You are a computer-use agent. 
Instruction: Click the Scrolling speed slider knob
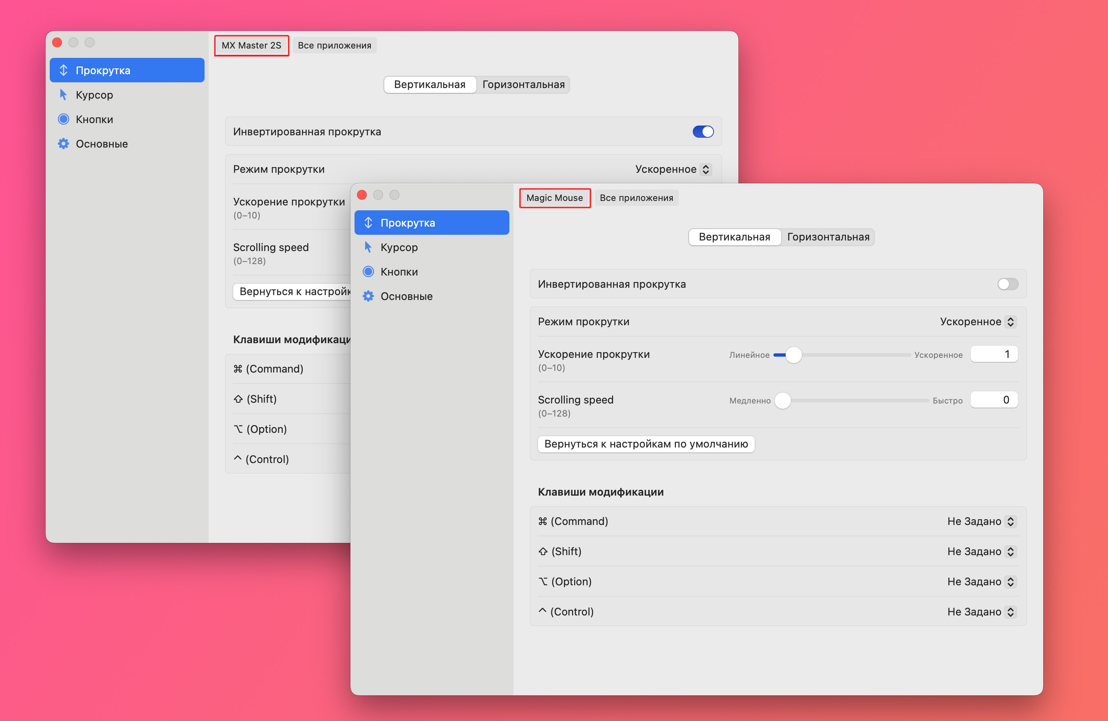click(782, 401)
